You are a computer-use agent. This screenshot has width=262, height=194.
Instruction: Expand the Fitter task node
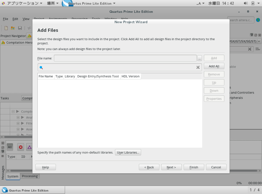point(18,123)
